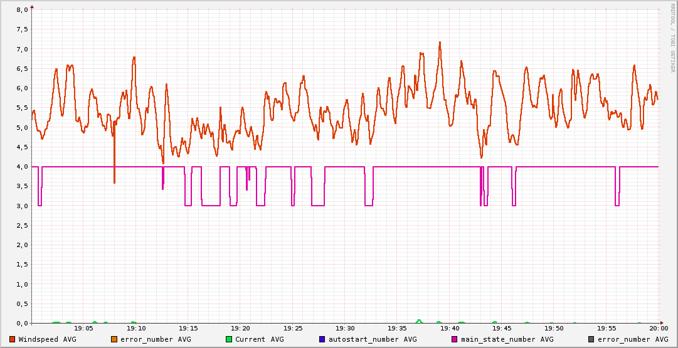Select the green Current AVG legend swatch
The width and height of the screenshot is (678, 348).
point(229,339)
